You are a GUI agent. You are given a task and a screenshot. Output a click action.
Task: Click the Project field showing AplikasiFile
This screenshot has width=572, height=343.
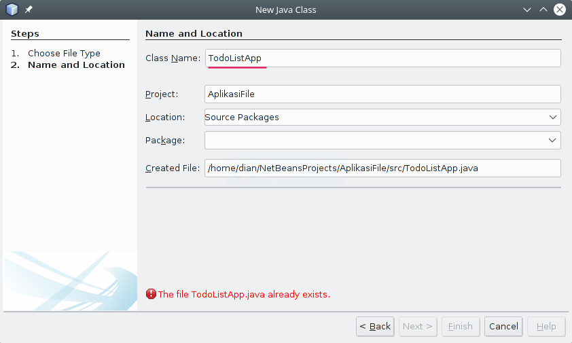382,94
